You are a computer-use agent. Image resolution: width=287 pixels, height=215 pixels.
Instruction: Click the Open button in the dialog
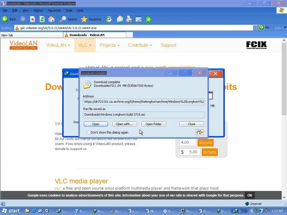tap(96, 124)
